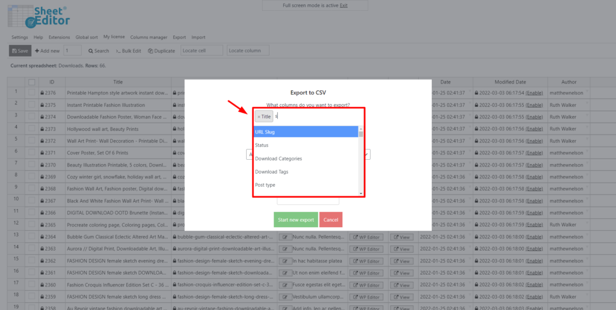Click View button in row 2362
The height and width of the screenshot is (310, 616).
coord(402,261)
